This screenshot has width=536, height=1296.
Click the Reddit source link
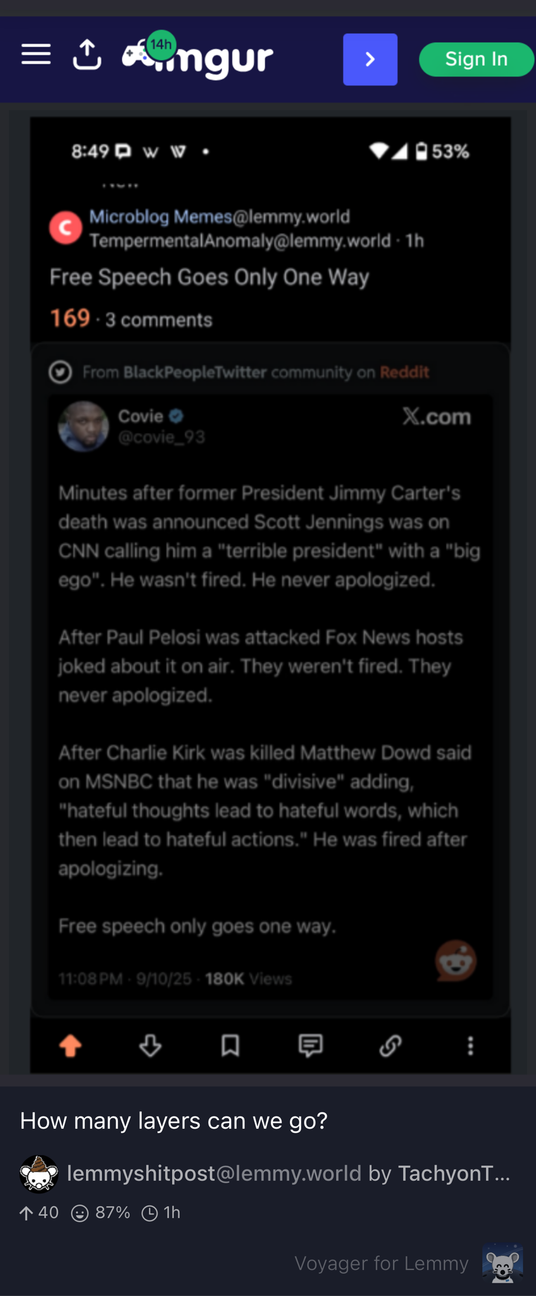coord(404,372)
